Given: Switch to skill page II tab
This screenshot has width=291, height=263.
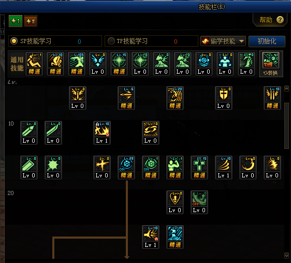Looking at the screenshot, I should 31,21.
